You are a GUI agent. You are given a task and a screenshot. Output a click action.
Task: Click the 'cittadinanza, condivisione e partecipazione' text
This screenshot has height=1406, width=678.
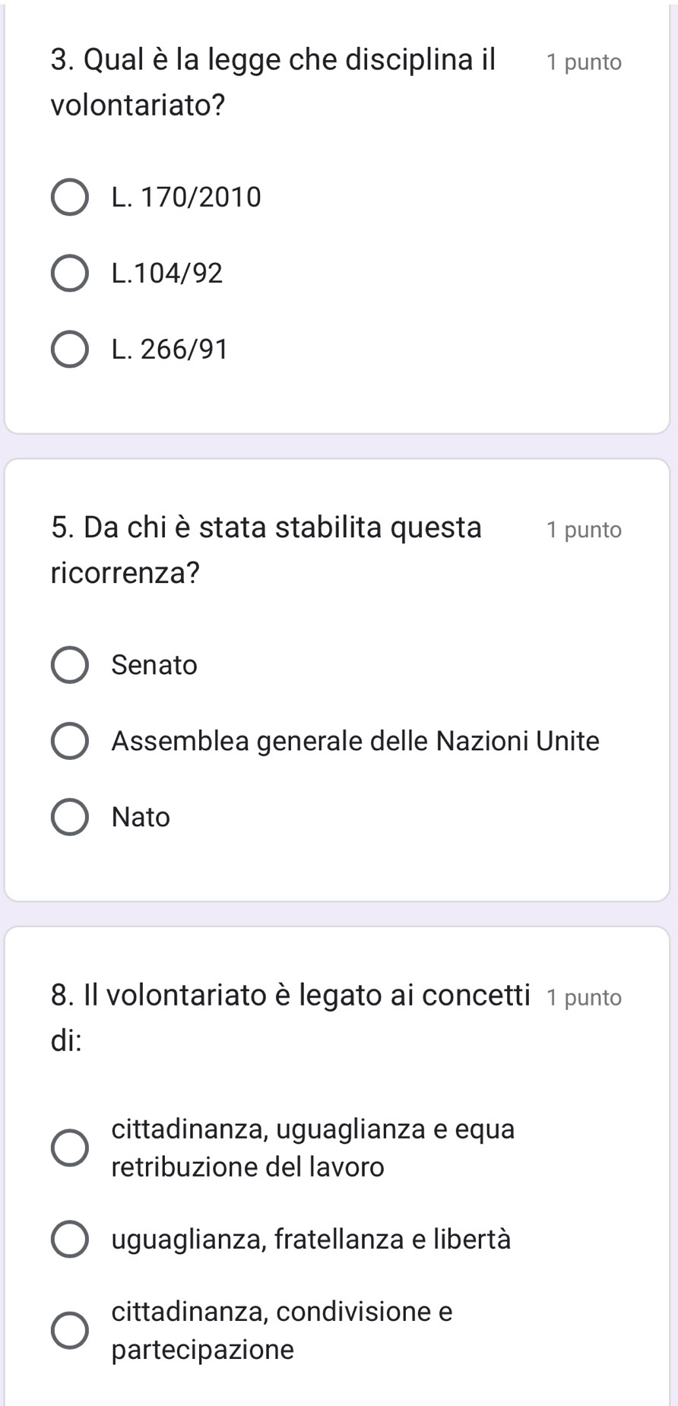pos(281,1331)
